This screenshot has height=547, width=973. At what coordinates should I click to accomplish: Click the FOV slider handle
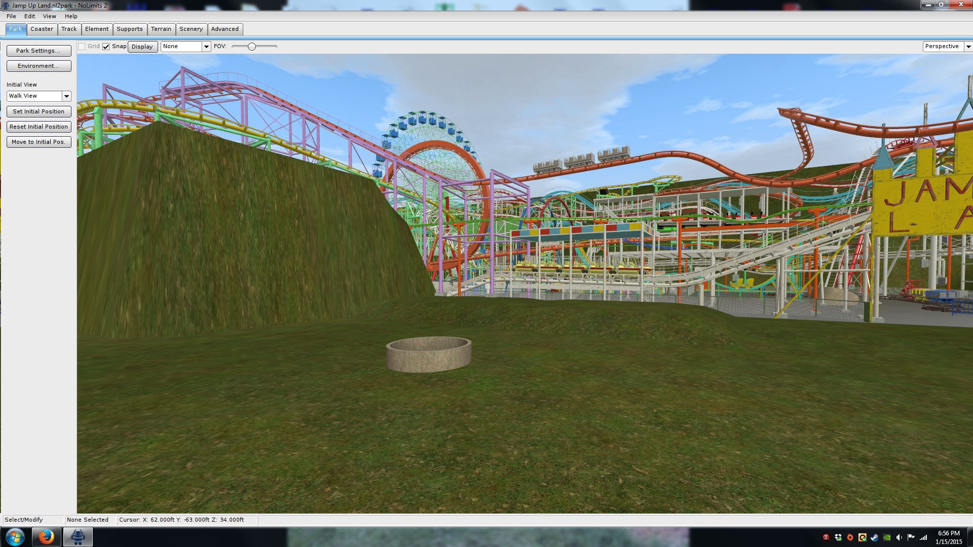[x=251, y=47]
